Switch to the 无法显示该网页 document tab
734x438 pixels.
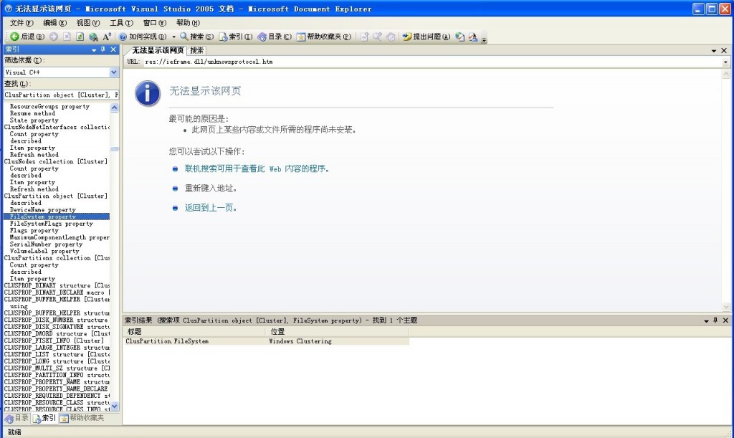point(157,50)
